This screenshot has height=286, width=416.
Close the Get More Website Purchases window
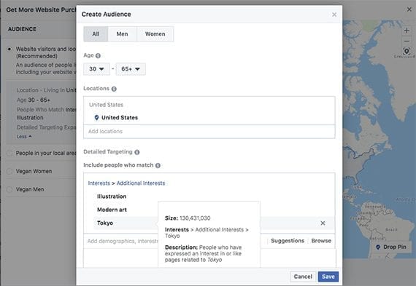pyautogui.click(x=409, y=9)
